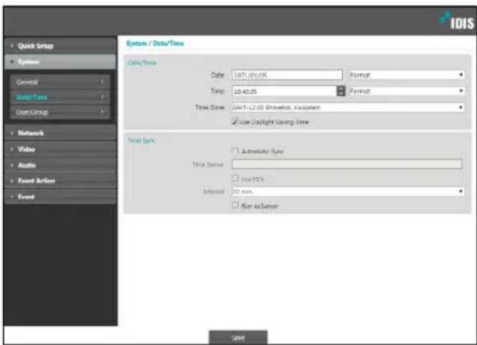This screenshot has width=477, height=345.
Task: Open the General submenu item
Action: (x=60, y=82)
